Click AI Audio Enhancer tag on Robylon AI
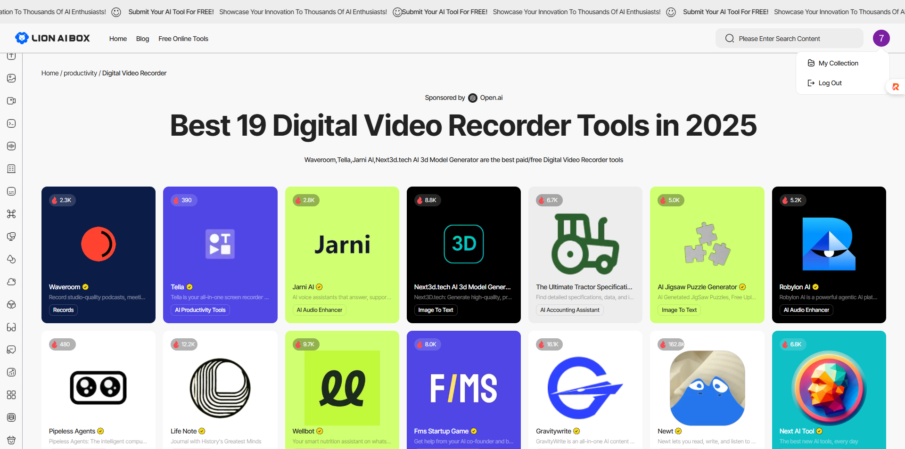 pyautogui.click(x=806, y=310)
